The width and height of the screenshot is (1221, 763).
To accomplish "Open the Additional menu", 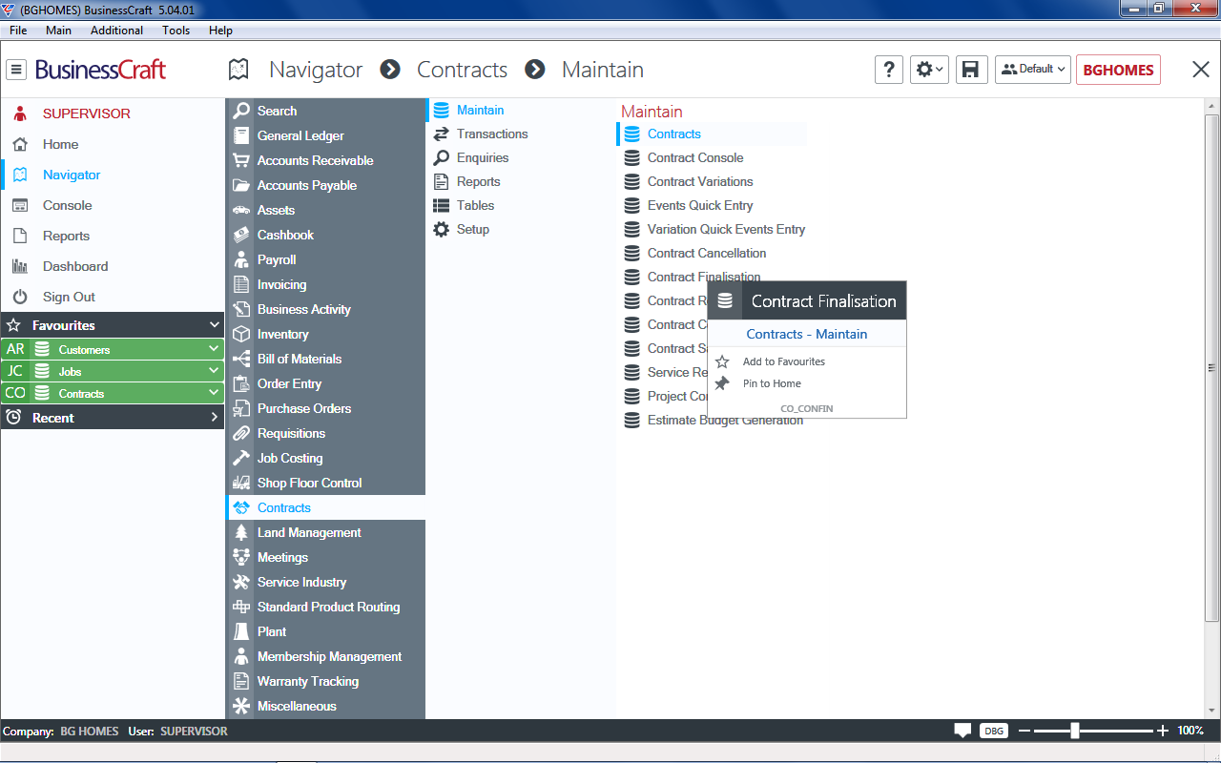I will [x=116, y=31].
